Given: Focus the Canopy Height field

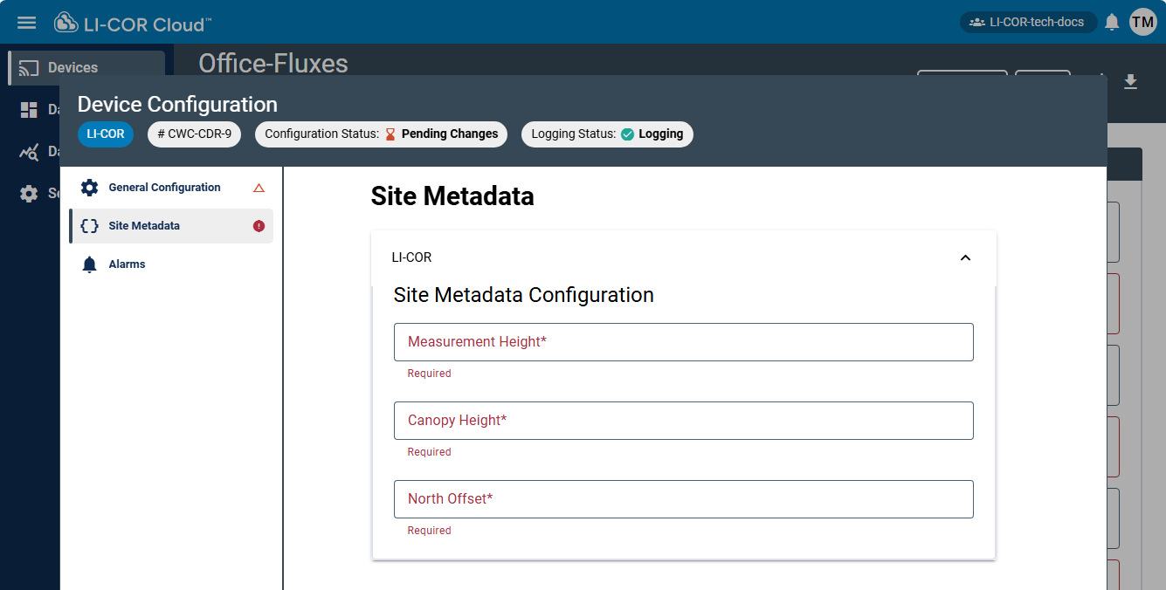Looking at the screenshot, I should click(x=684, y=421).
